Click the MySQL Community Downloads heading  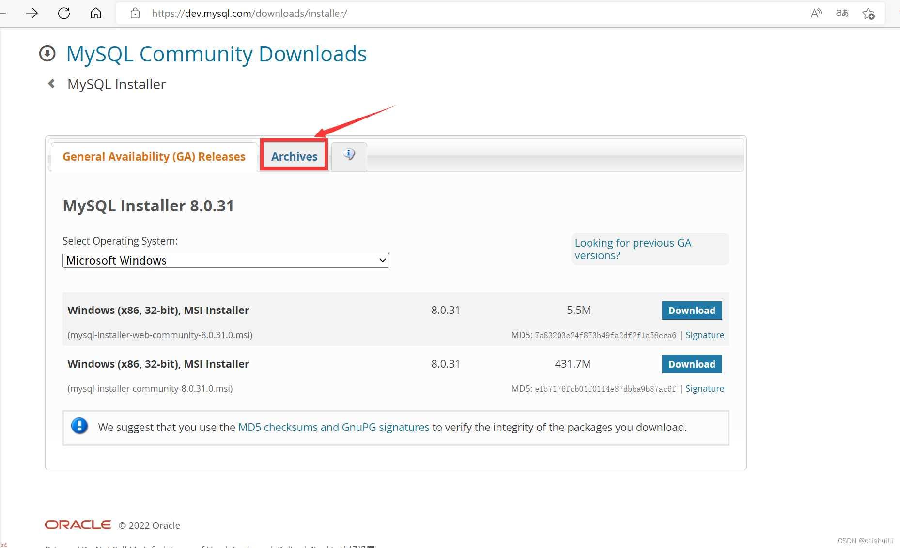pyautogui.click(x=217, y=54)
